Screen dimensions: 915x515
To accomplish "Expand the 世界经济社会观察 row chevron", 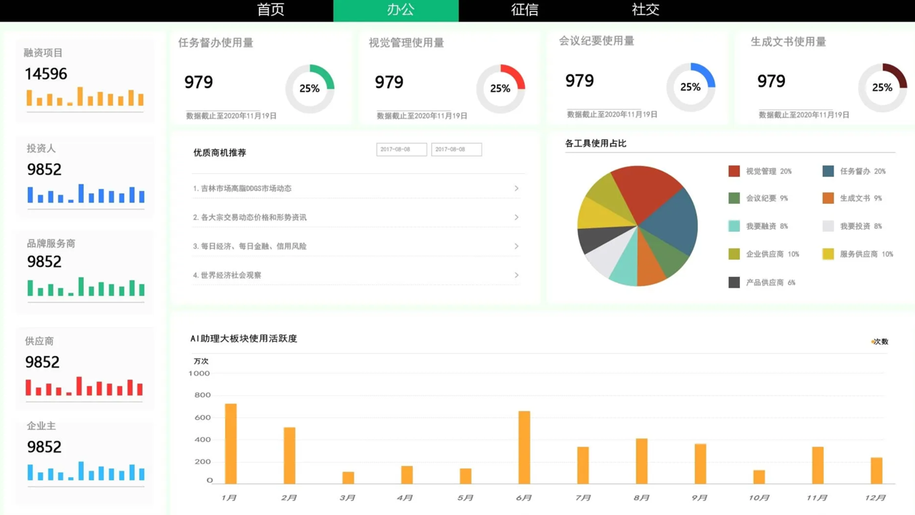I will (x=516, y=275).
